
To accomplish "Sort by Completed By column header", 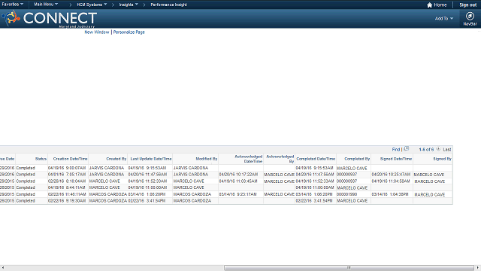I will click(357, 159).
